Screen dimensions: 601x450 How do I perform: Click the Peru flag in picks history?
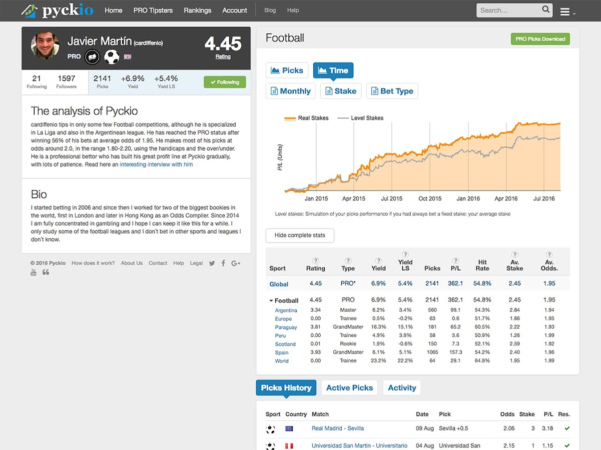(x=289, y=445)
